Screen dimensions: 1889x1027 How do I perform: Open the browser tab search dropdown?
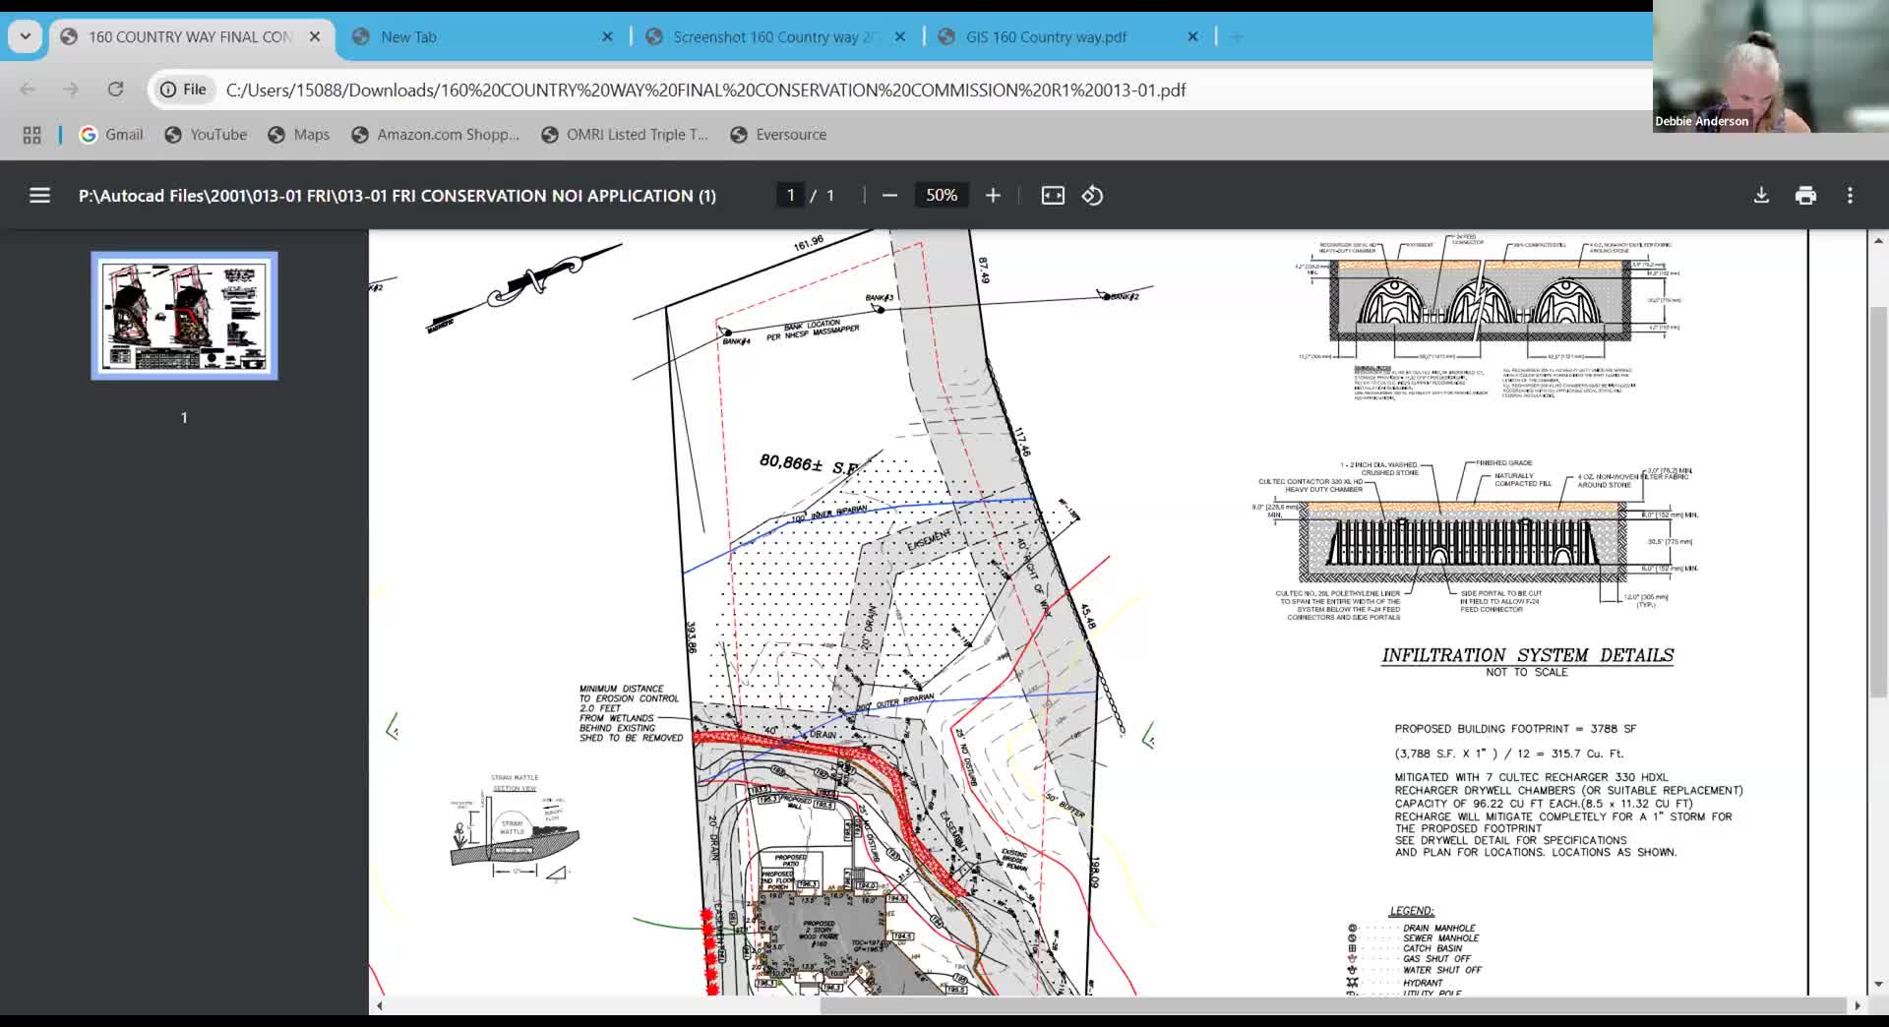point(26,36)
